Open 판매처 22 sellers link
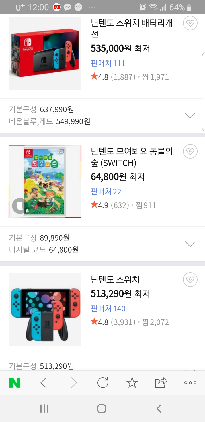This screenshot has height=422, width=205. tap(106, 192)
